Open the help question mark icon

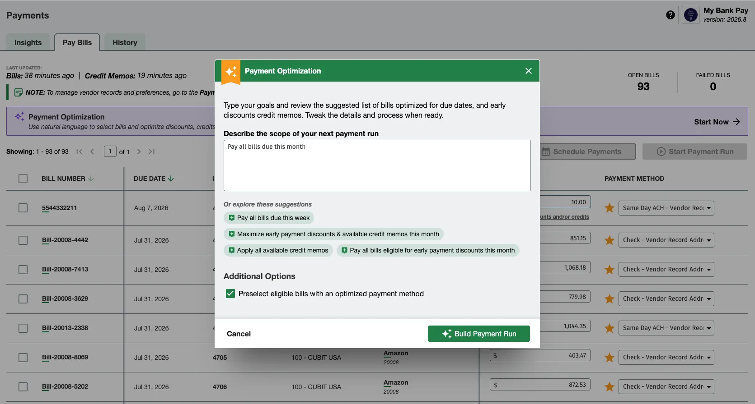pyautogui.click(x=671, y=15)
